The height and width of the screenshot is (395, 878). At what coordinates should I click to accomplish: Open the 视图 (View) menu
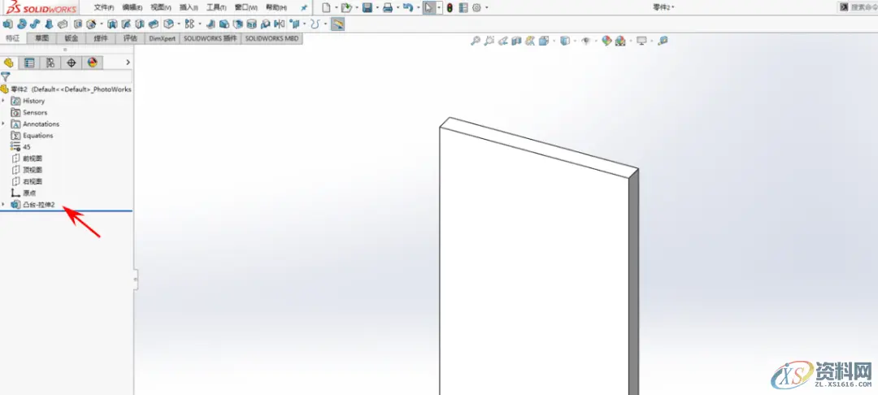click(x=161, y=8)
